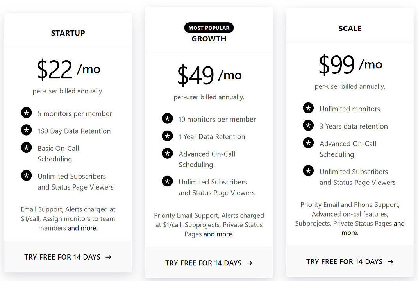Click the star icon beside "5 monitors per member"
Image resolution: width=418 pixels, height=281 pixels.
coord(26,113)
